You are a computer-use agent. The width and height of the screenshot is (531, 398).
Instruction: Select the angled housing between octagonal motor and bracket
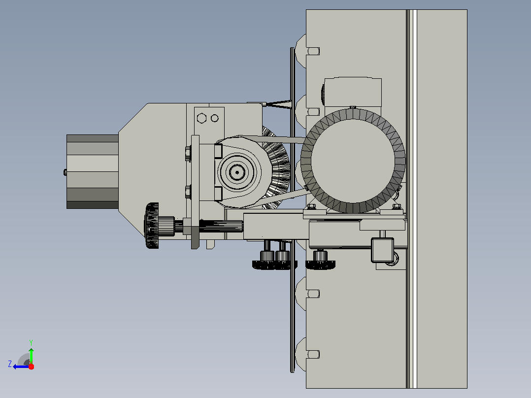click(x=152, y=171)
